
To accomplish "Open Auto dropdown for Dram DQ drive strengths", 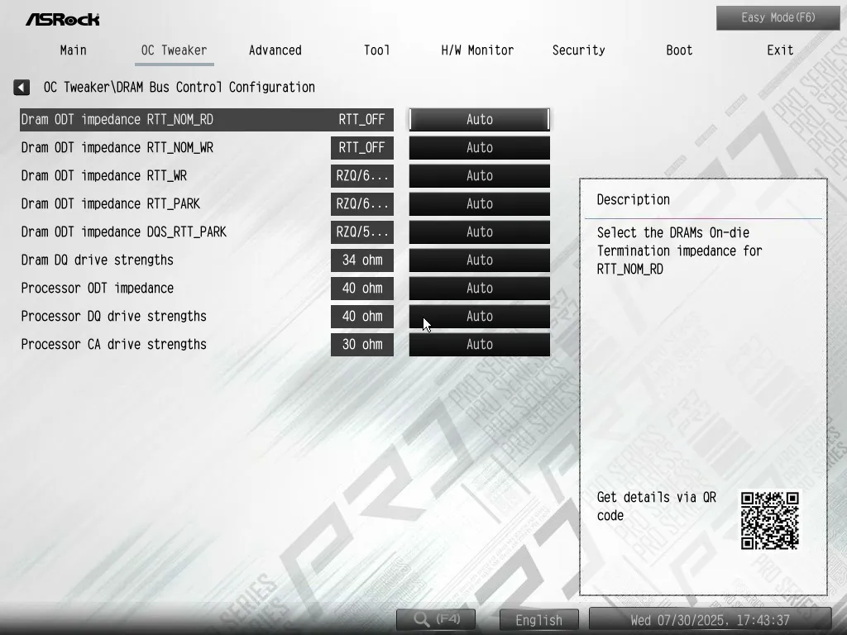I will (x=480, y=260).
